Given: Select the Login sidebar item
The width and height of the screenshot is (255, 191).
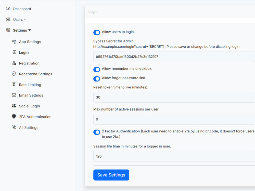Looking at the screenshot, I should click(x=24, y=52).
